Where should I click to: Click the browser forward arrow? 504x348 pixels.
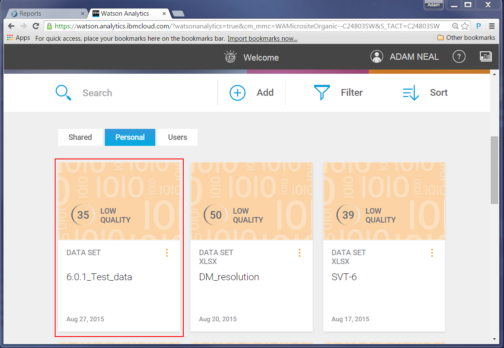(x=23, y=26)
